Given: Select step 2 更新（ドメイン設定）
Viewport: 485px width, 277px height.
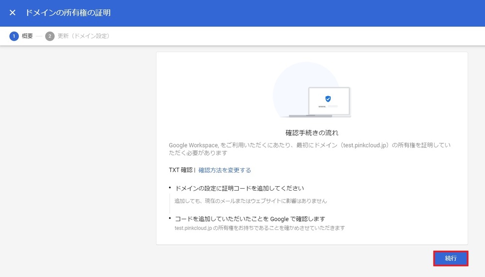Looking at the screenshot, I should [77, 36].
